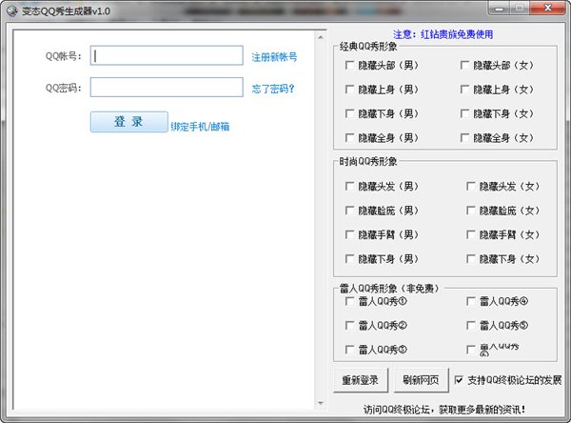The width and height of the screenshot is (571, 423).
Task: Click the 刷新网页 button
Action: 421,380
